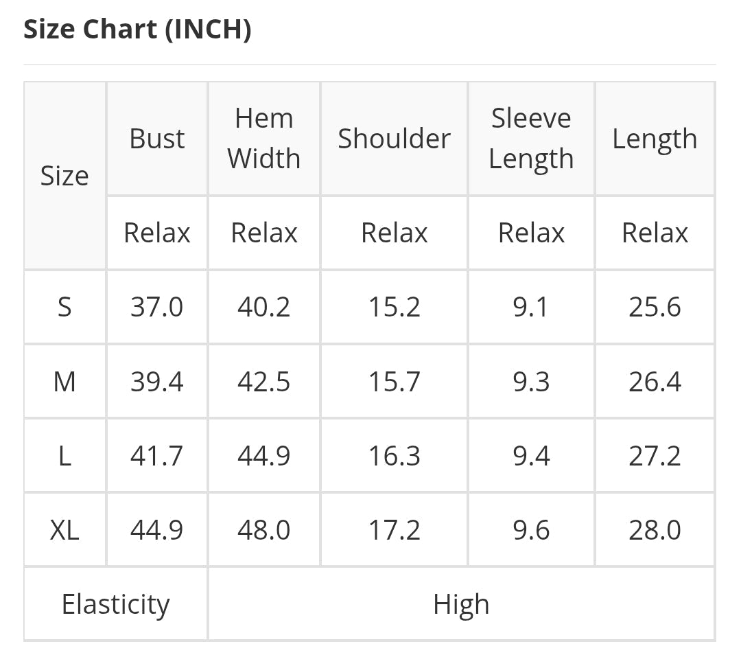Click length value 25.6 for size S
This screenshot has width=741, height=655.
655,307
